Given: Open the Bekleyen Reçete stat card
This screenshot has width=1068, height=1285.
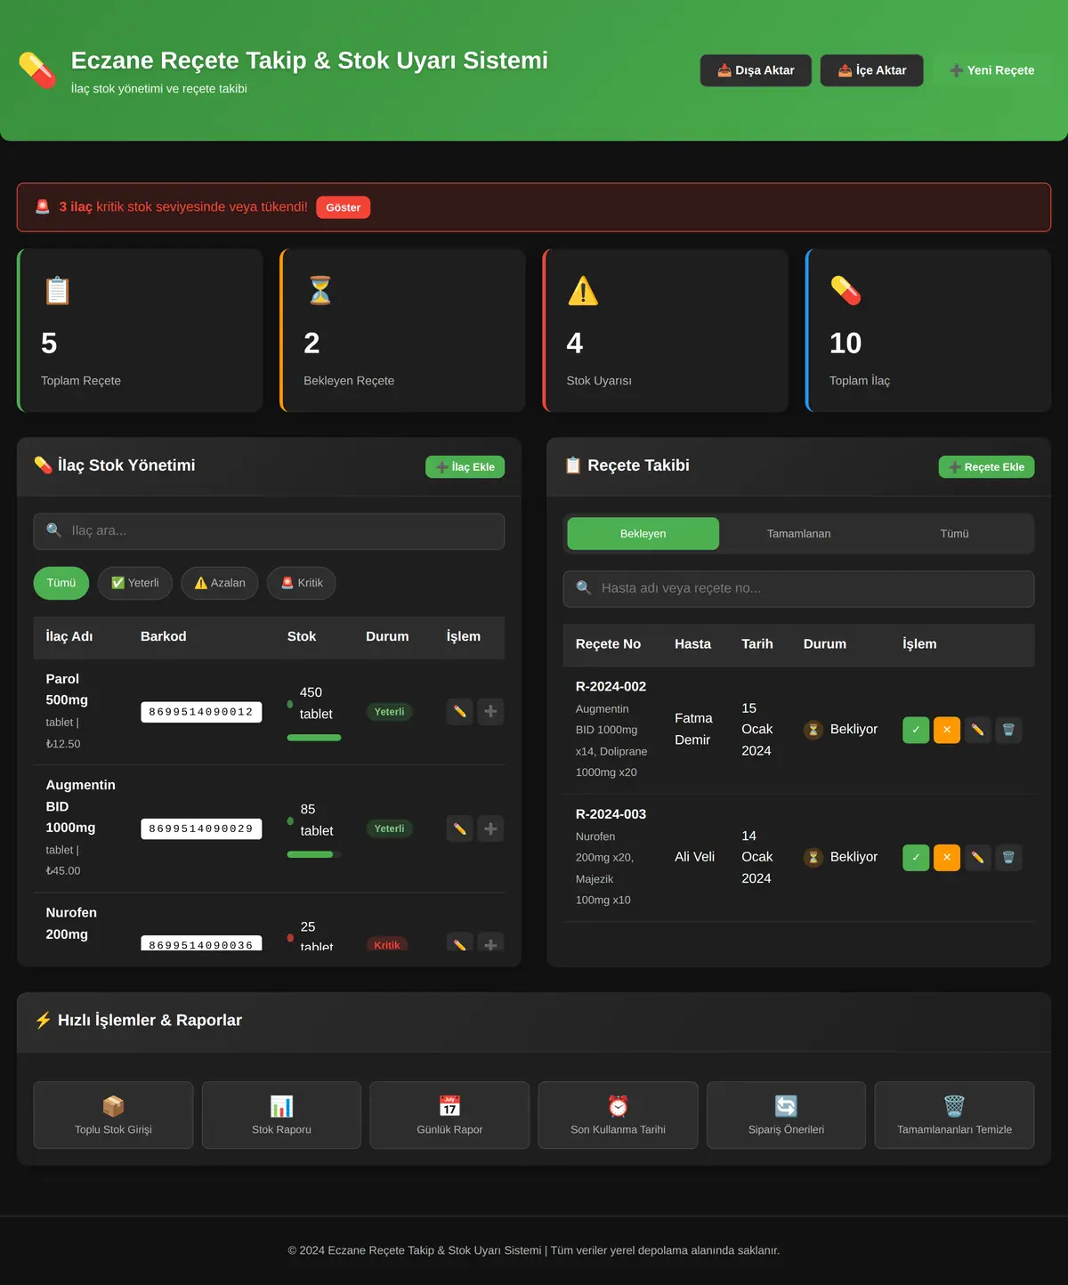Looking at the screenshot, I should click(402, 330).
